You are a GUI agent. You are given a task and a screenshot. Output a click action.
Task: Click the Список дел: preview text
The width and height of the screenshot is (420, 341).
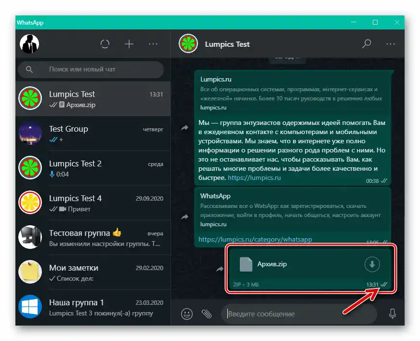[75, 279]
